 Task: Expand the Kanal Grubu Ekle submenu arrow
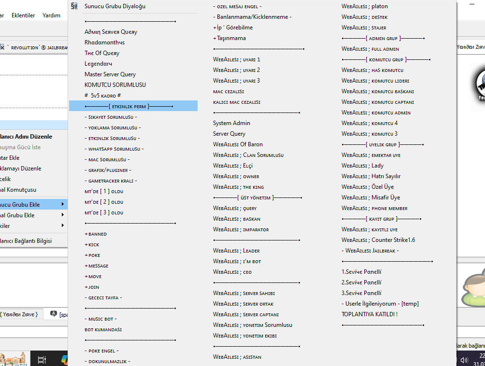[63, 214]
